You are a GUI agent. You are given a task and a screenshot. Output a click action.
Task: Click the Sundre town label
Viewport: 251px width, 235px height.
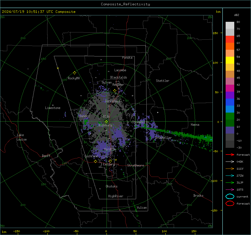[x=85, y=116]
